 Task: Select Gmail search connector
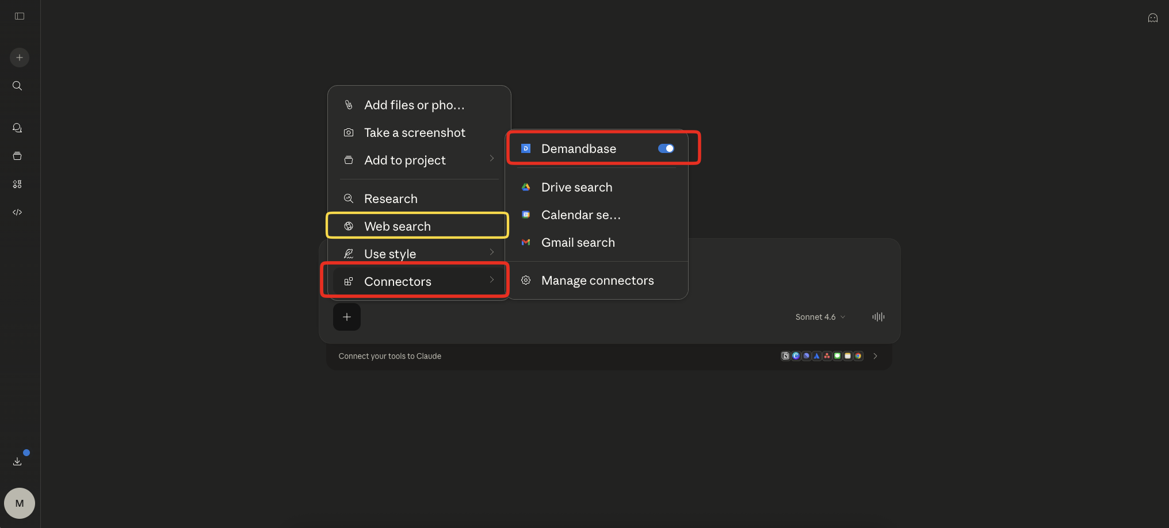pos(597,242)
